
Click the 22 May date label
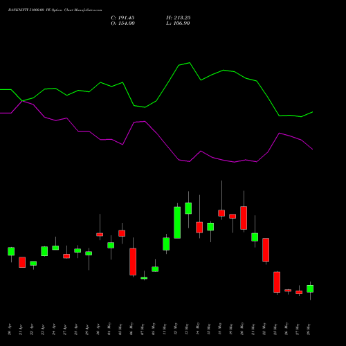pyautogui.click(x=264, y=329)
